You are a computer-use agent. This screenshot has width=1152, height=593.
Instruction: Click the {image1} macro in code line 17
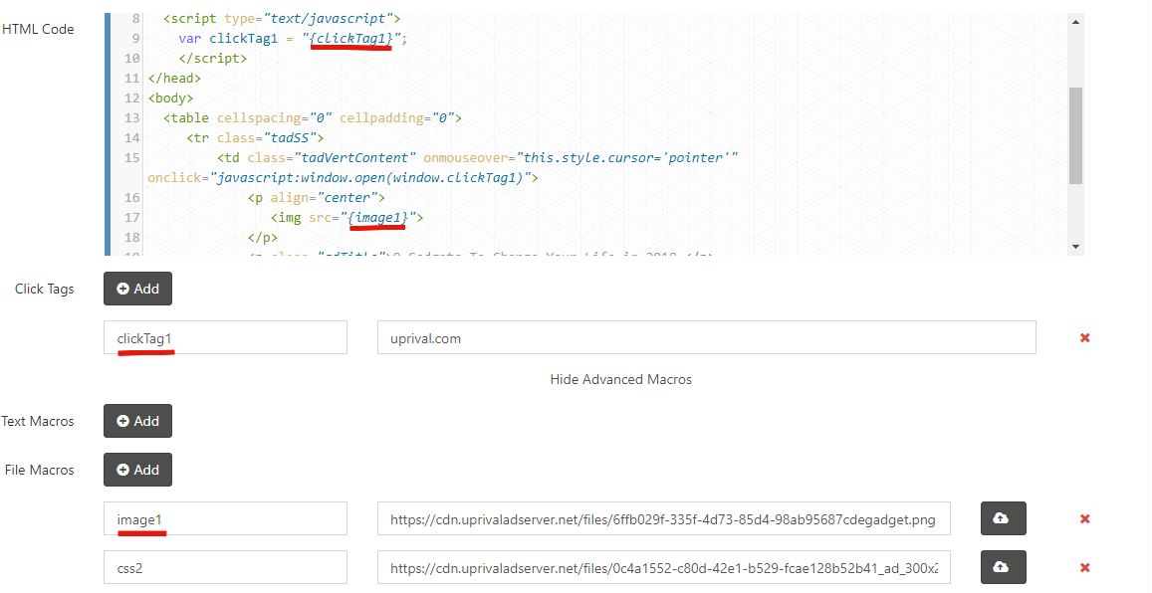[377, 217]
